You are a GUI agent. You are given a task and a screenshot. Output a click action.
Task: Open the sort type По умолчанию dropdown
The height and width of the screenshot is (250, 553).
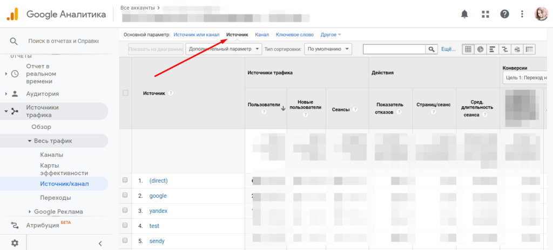(x=328, y=49)
